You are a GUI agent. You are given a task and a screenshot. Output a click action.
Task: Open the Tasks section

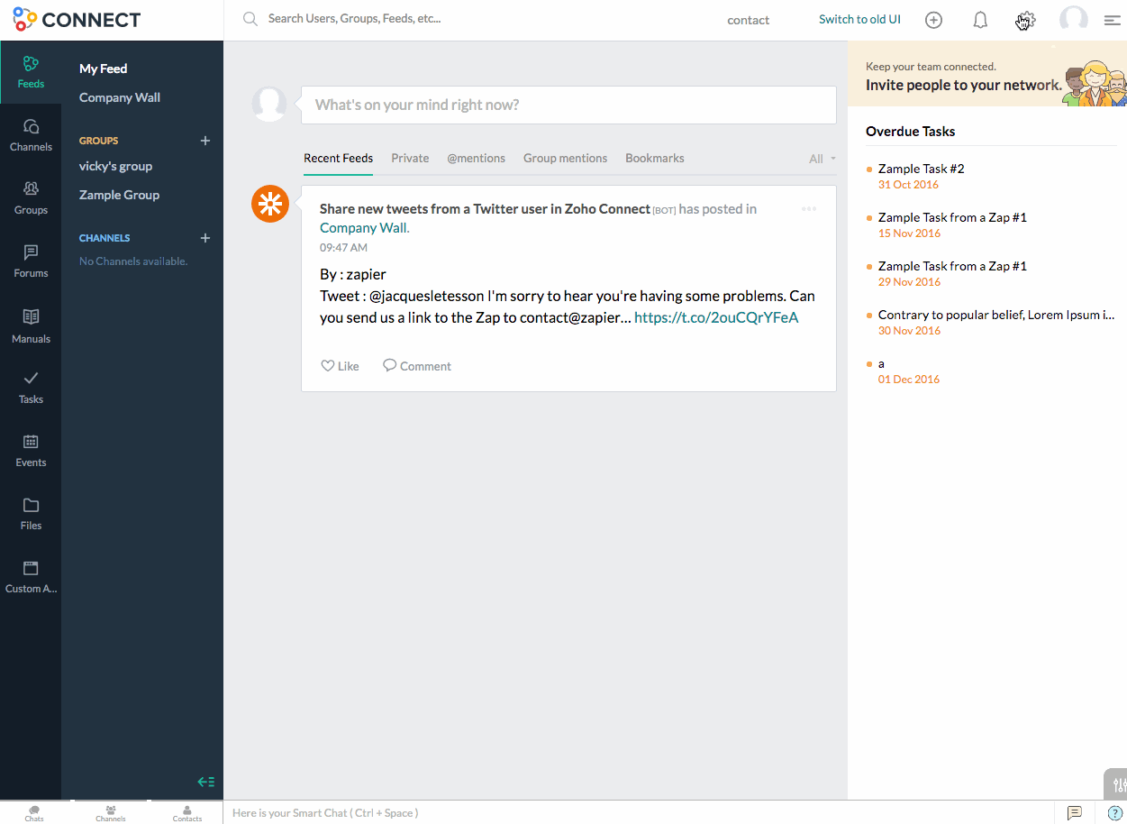(31, 388)
